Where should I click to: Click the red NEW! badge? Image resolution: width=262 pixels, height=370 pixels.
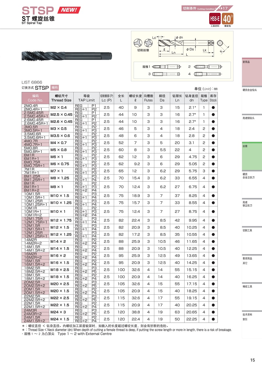click(x=69, y=10)
